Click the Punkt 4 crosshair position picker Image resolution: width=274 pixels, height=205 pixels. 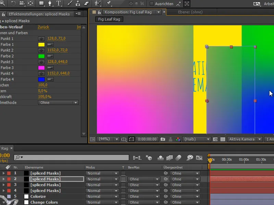(x=41, y=73)
